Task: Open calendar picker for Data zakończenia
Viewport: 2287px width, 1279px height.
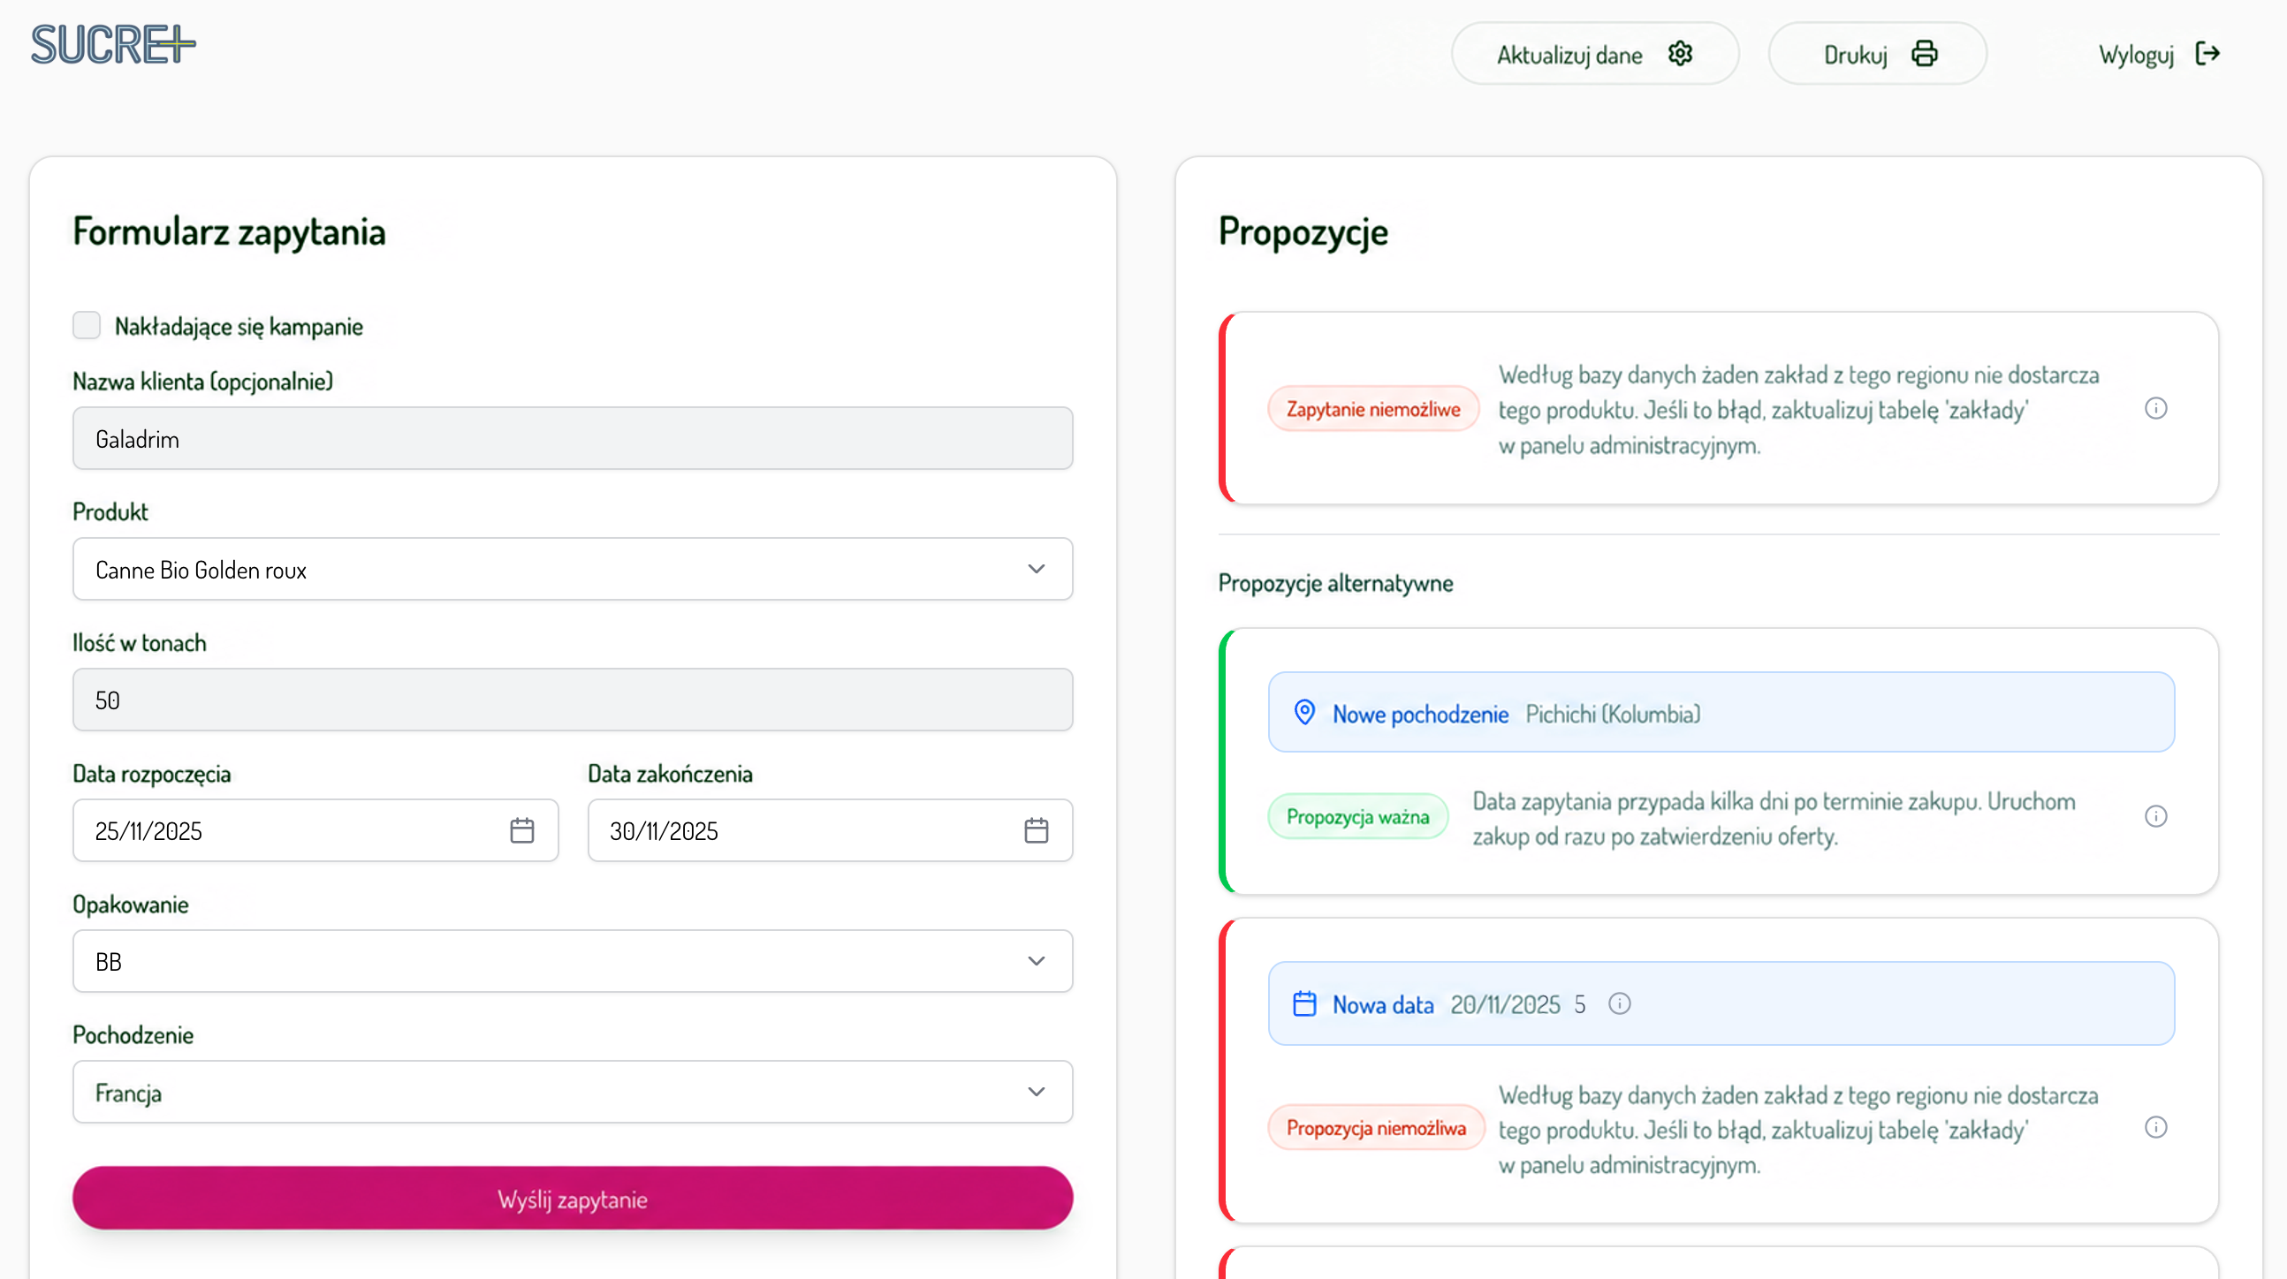Action: pyautogui.click(x=1036, y=830)
